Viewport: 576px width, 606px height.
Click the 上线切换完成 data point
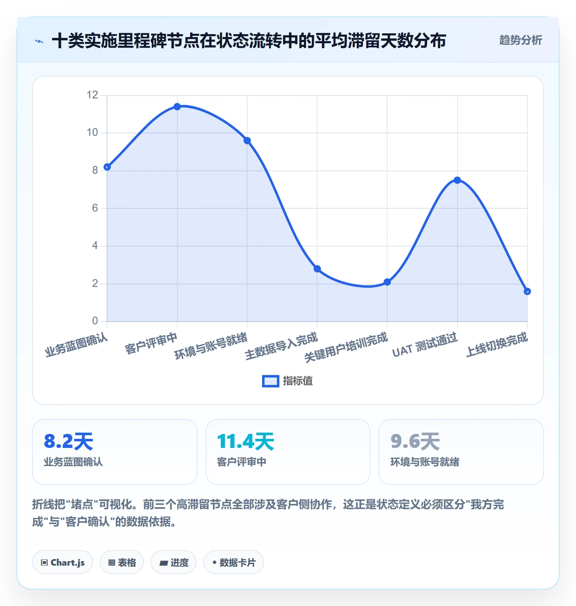[x=527, y=291]
